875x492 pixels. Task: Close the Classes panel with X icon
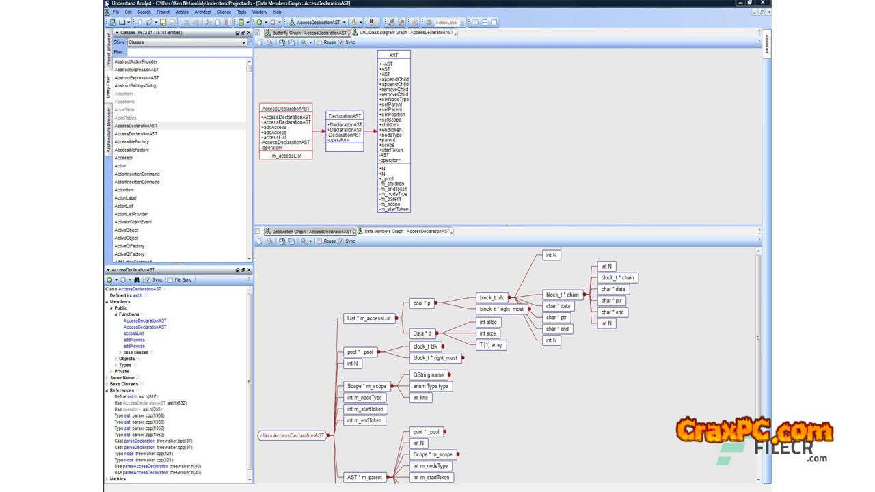[248, 33]
